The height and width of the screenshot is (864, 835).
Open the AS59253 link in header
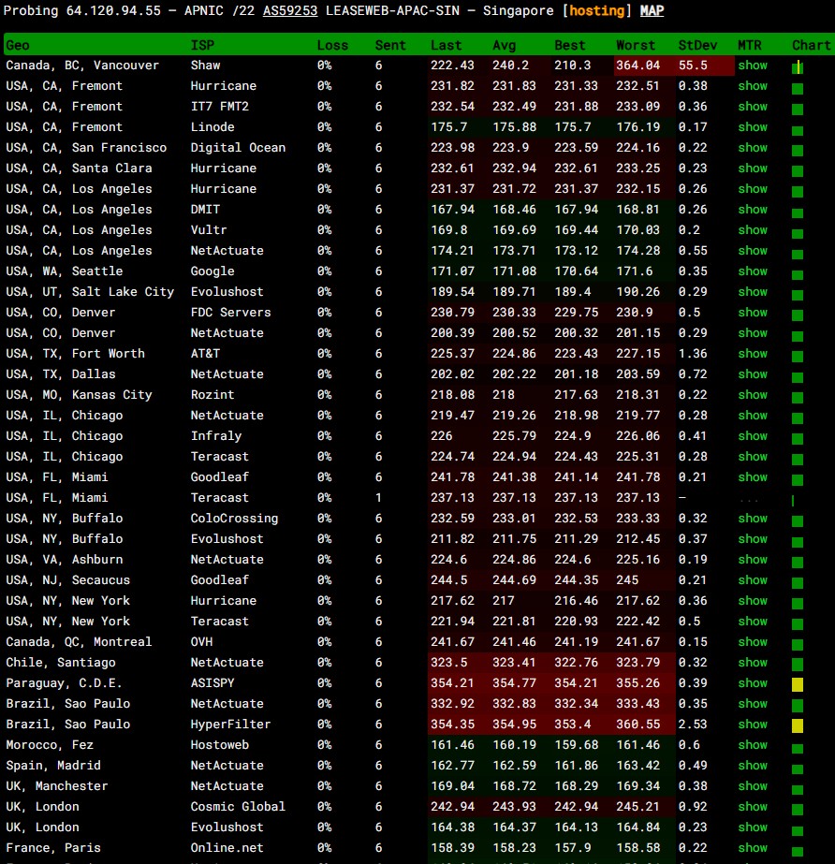tap(290, 10)
